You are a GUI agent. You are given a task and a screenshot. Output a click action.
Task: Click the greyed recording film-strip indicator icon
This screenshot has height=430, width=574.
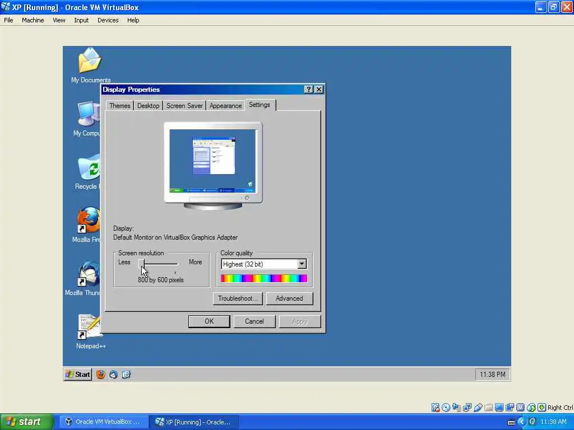(488, 408)
